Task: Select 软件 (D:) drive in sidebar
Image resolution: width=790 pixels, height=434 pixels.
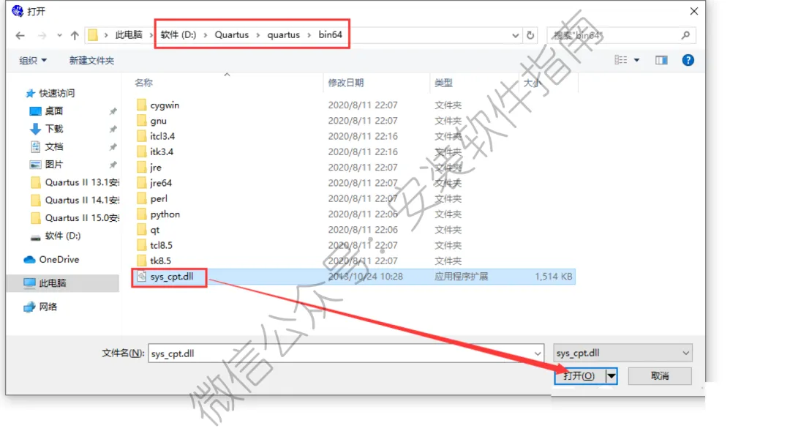Action: tap(62, 236)
